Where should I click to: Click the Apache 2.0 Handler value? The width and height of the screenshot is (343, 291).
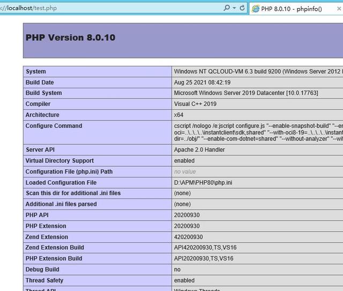coord(199,150)
